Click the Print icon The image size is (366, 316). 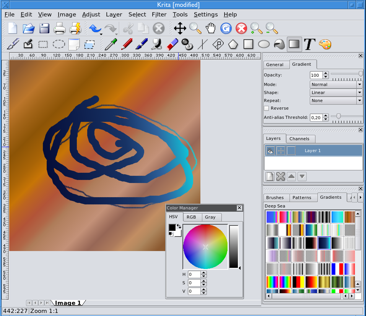60,28
